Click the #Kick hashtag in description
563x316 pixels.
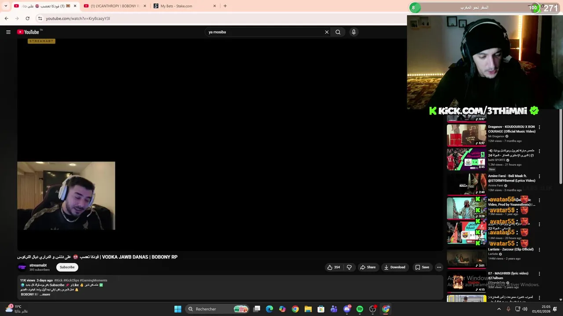point(58,280)
